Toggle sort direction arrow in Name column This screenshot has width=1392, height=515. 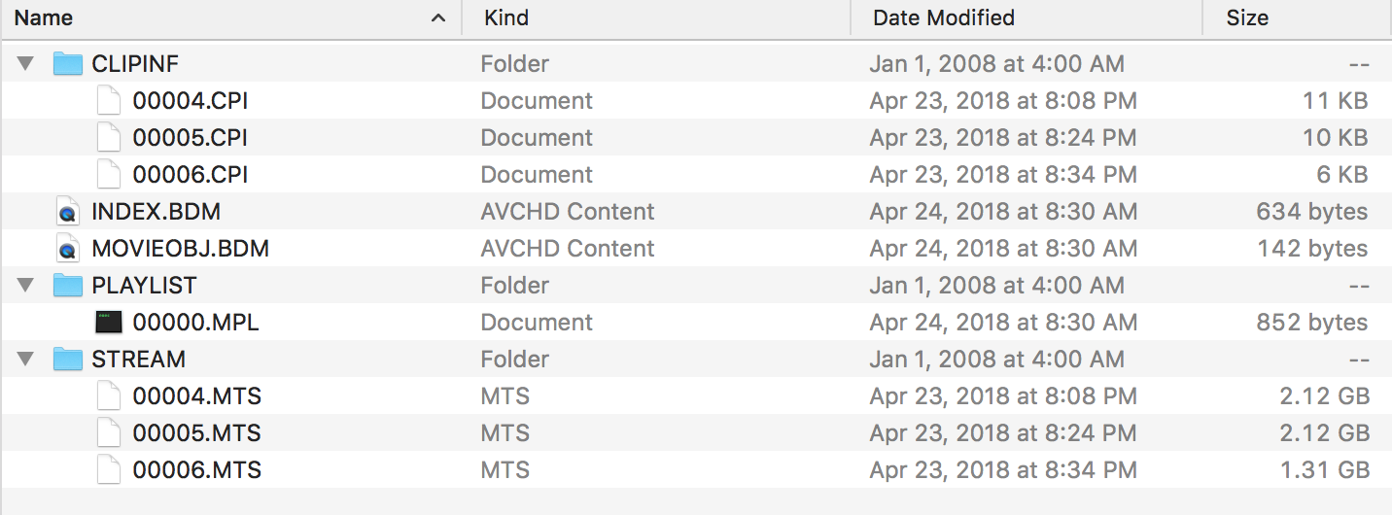(438, 18)
